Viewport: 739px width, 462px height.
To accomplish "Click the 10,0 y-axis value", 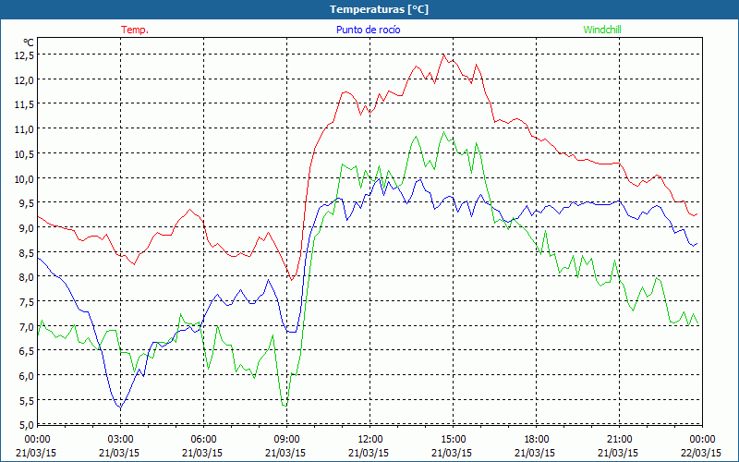I will 24,178.
